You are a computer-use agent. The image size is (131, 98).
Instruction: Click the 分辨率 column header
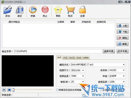[61, 22]
